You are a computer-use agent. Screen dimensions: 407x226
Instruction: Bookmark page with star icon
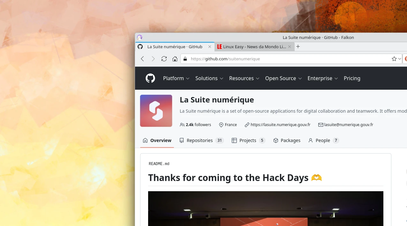394,59
